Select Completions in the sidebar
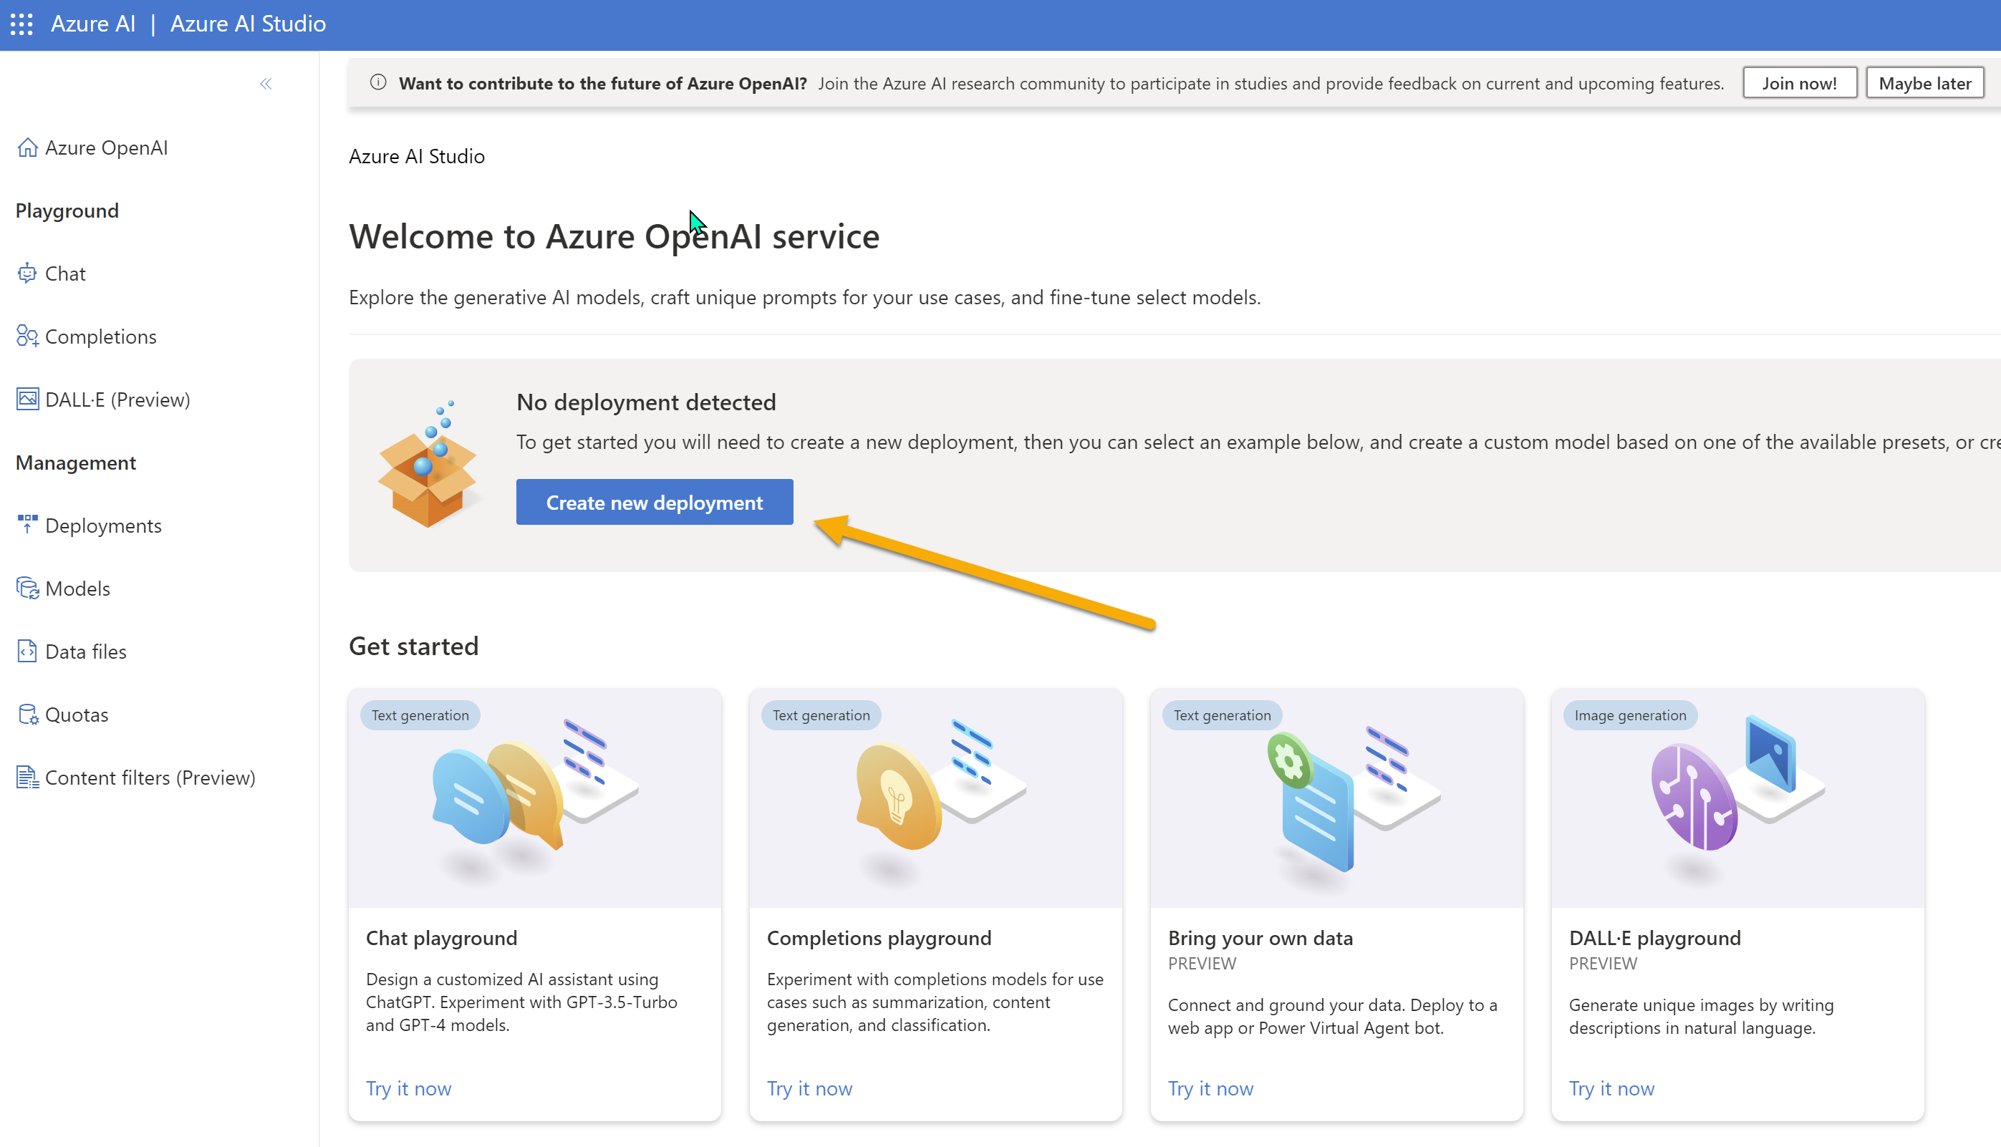The width and height of the screenshot is (2001, 1147). [x=100, y=337]
